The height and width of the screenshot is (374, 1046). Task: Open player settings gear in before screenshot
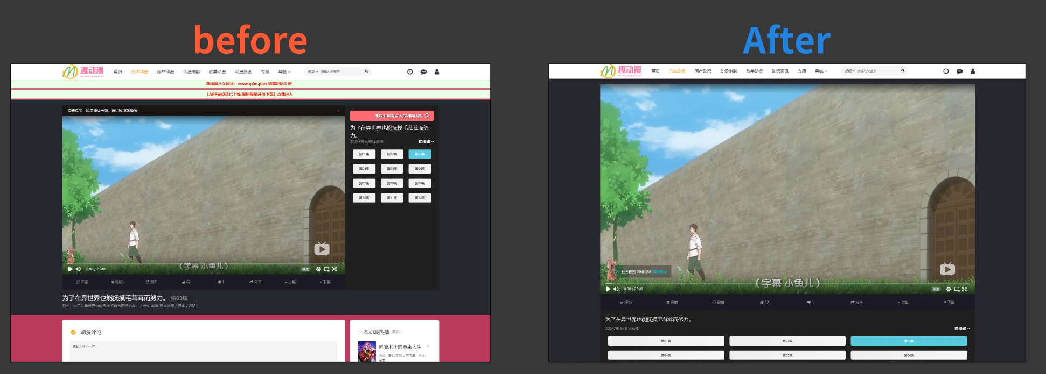[318, 269]
